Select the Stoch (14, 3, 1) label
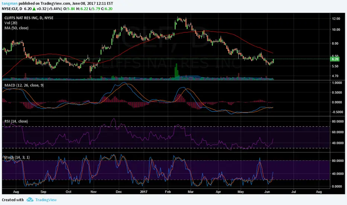This screenshot has height=205, width=347. (17, 157)
